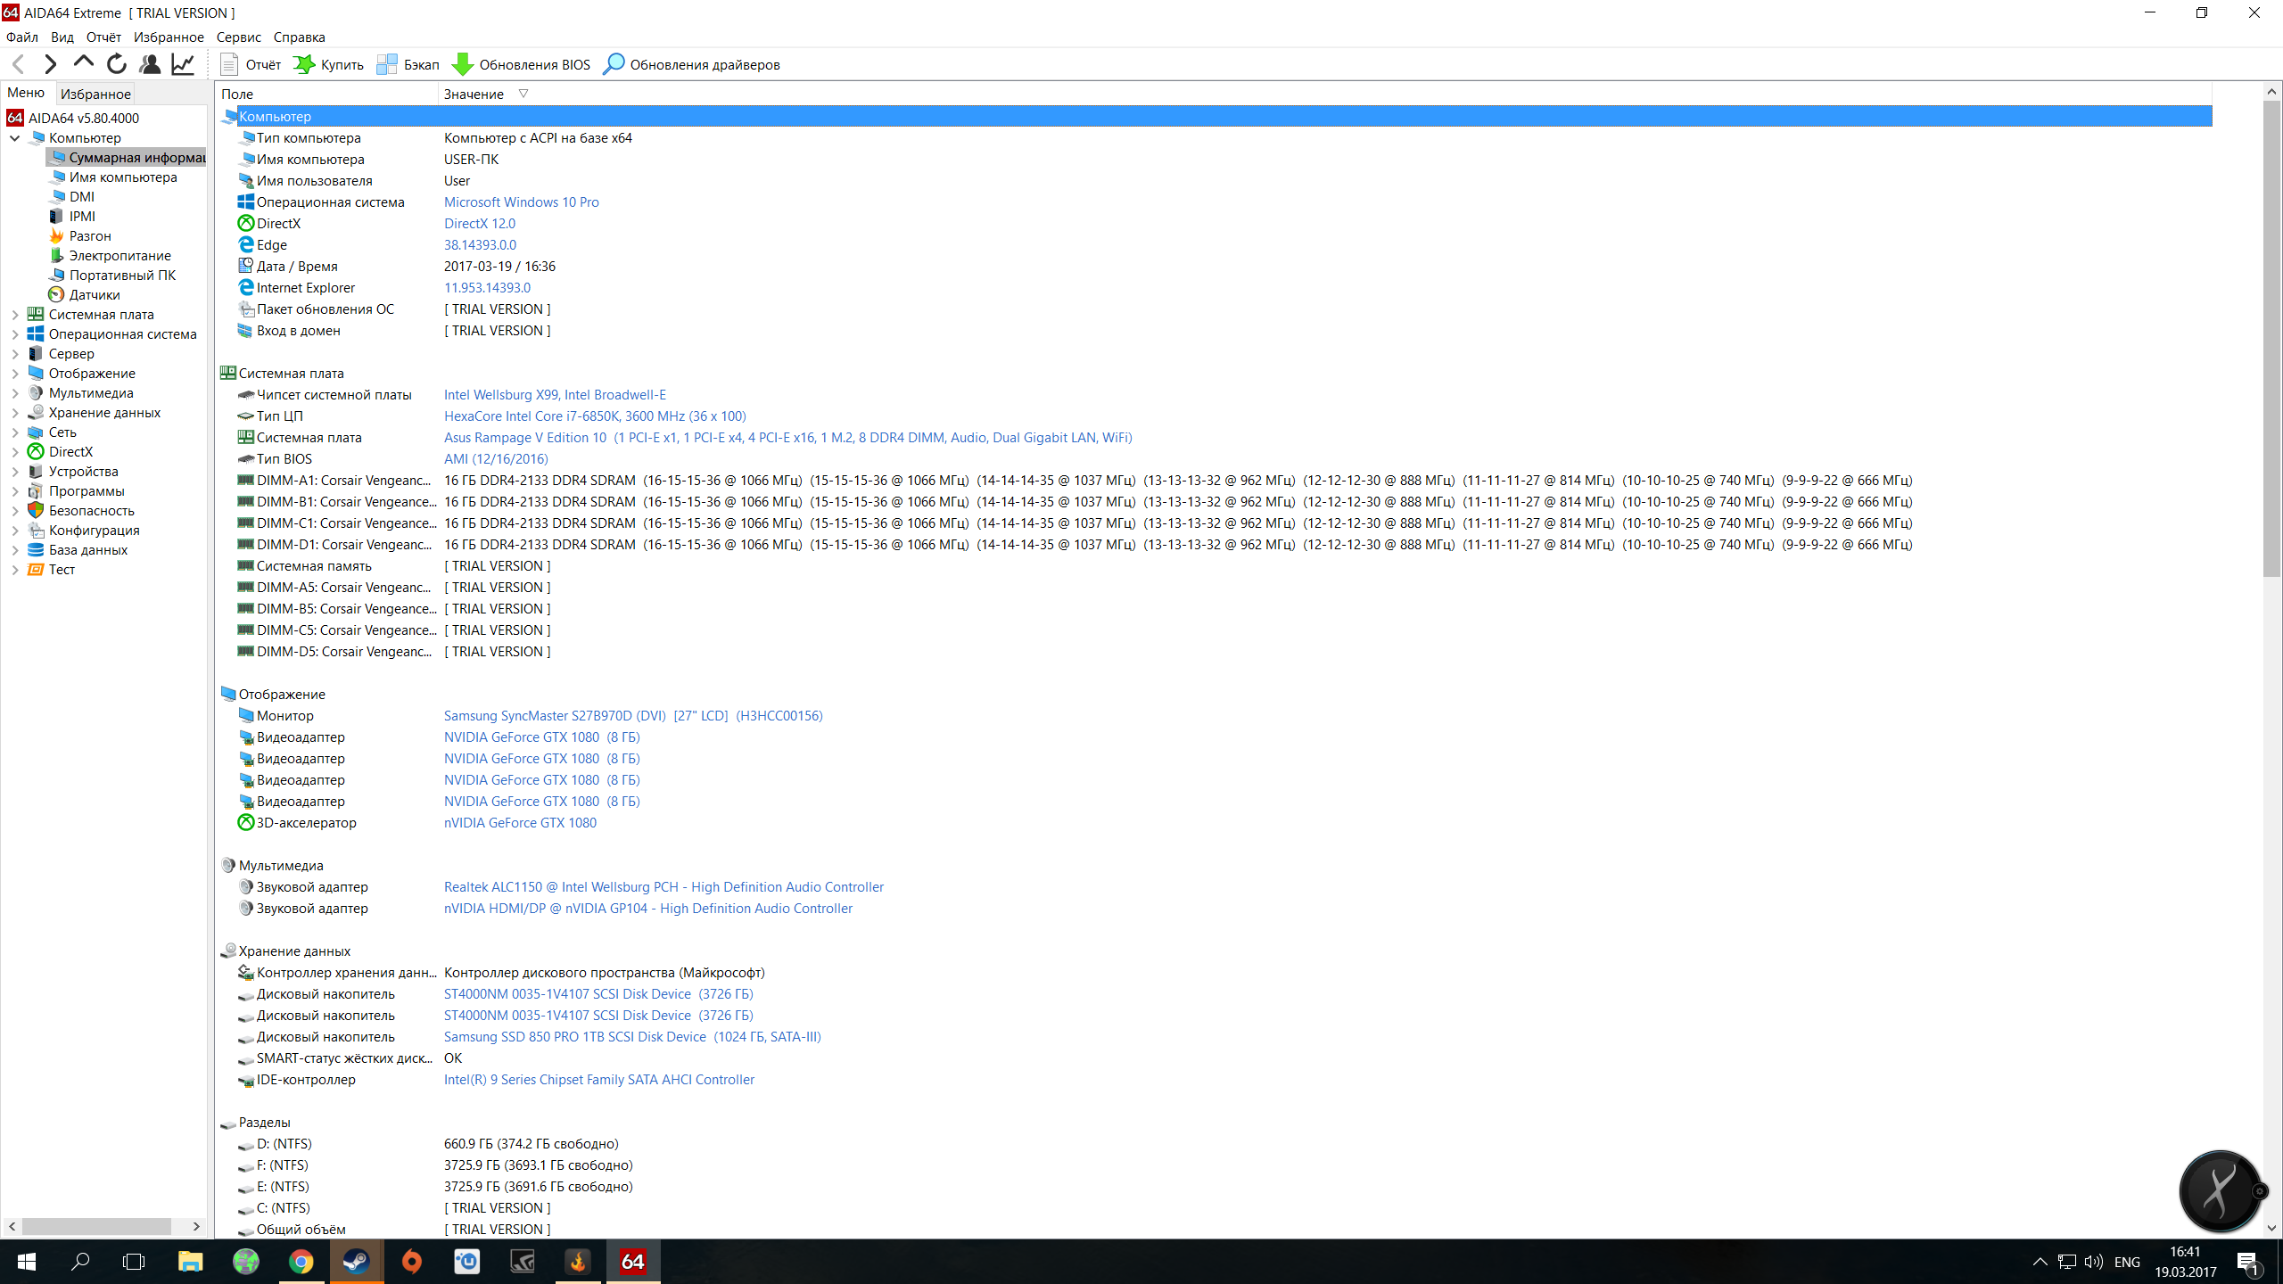Open the graph chart toolbar icon

[183, 64]
